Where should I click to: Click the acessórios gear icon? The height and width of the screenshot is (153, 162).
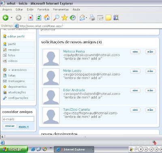pyautogui.click(x=5, y=70)
